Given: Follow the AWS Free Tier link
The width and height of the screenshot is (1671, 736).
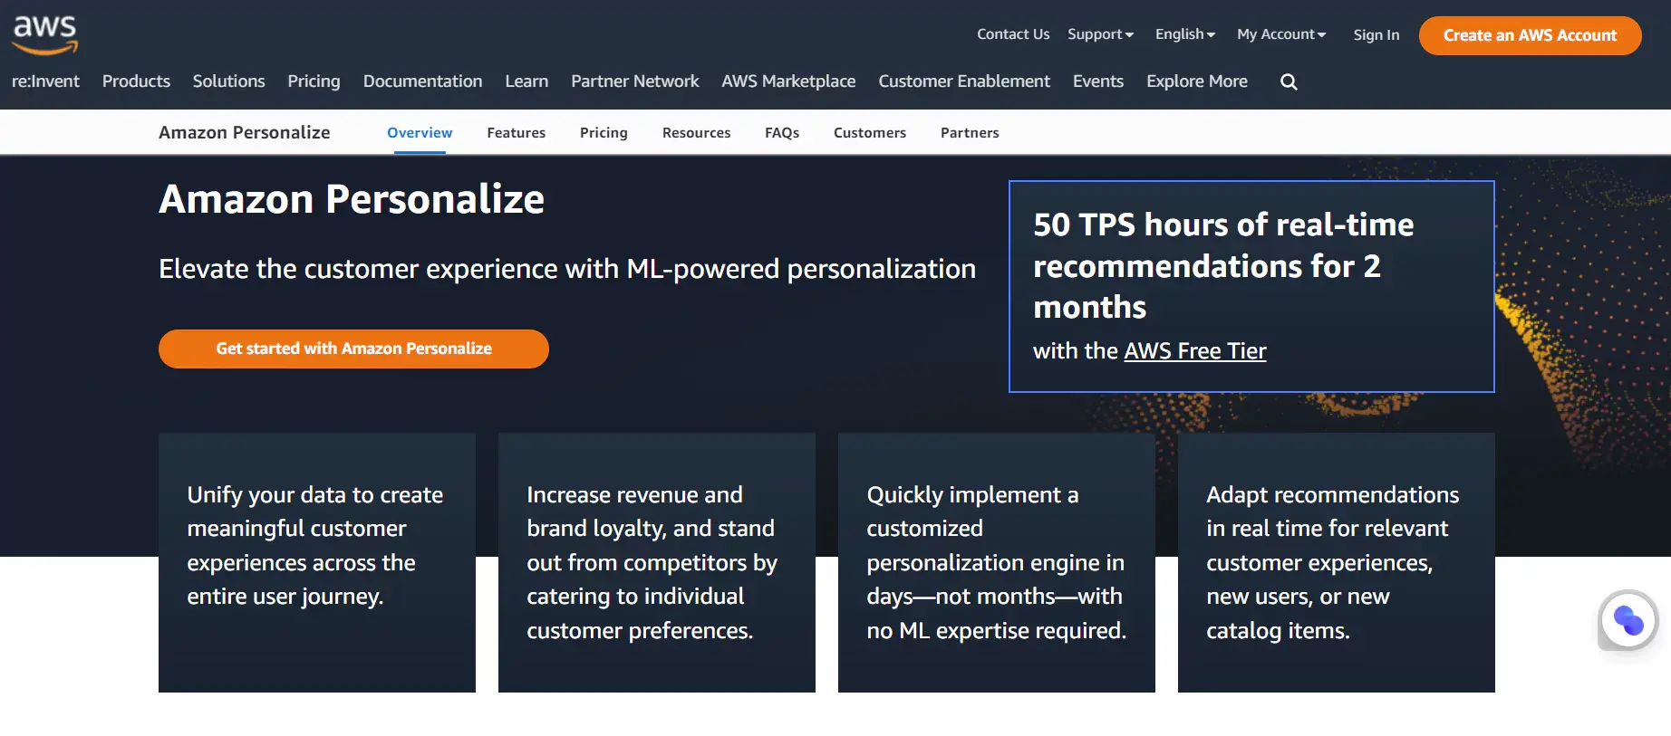Looking at the screenshot, I should 1194,350.
